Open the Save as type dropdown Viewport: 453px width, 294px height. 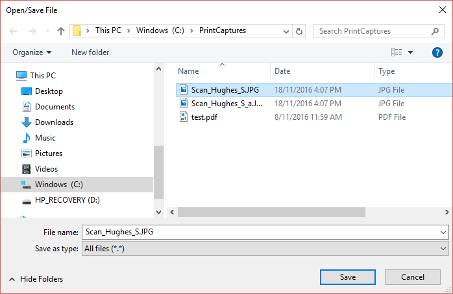click(265, 249)
